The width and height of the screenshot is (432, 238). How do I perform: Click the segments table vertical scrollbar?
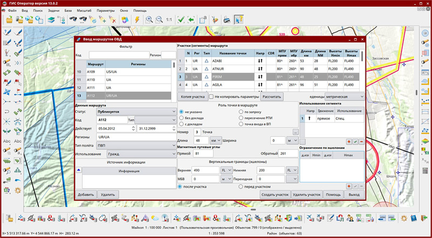click(x=362, y=70)
